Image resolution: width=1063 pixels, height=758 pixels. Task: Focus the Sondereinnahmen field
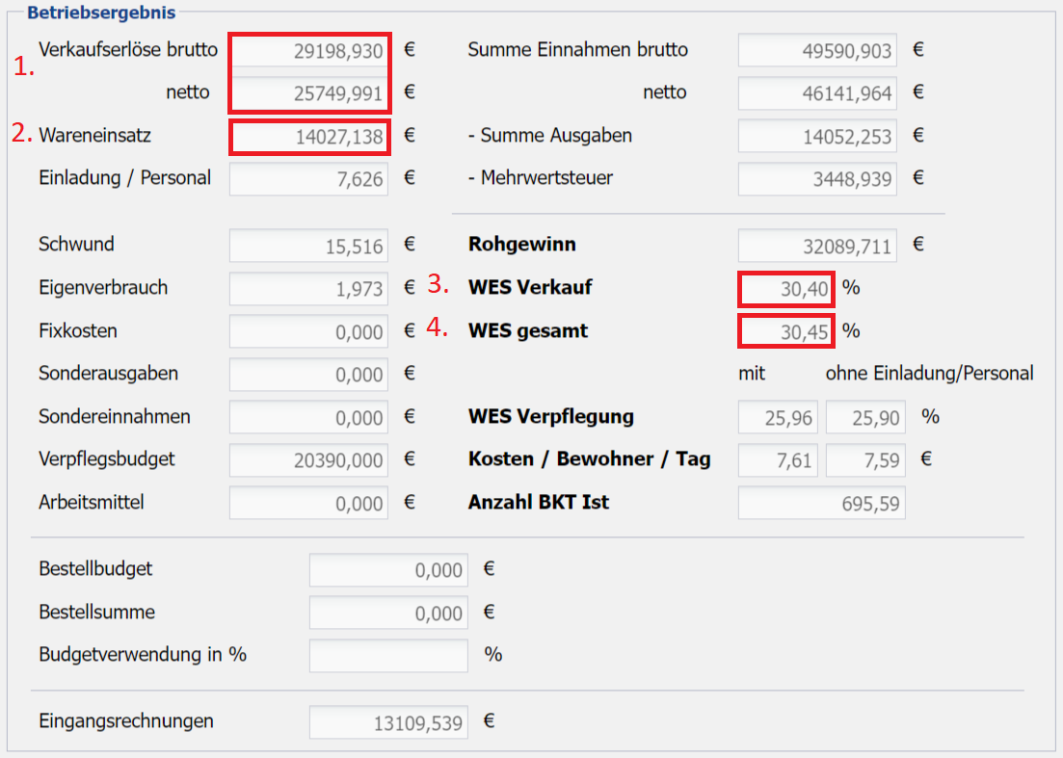pos(309,418)
